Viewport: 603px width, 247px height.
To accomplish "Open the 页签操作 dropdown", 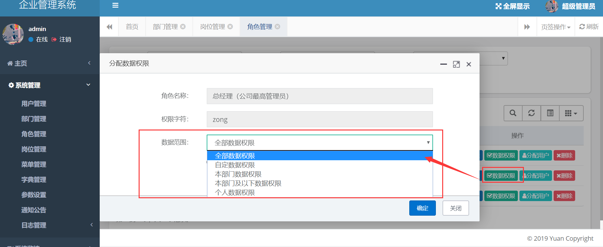I will [556, 27].
